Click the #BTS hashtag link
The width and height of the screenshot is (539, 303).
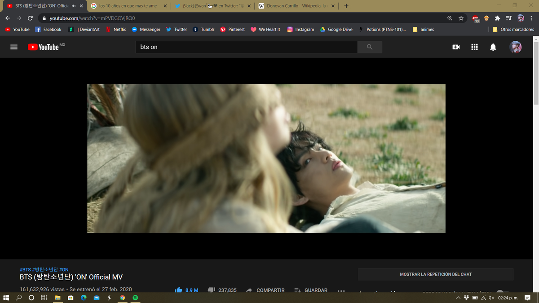click(x=25, y=270)
